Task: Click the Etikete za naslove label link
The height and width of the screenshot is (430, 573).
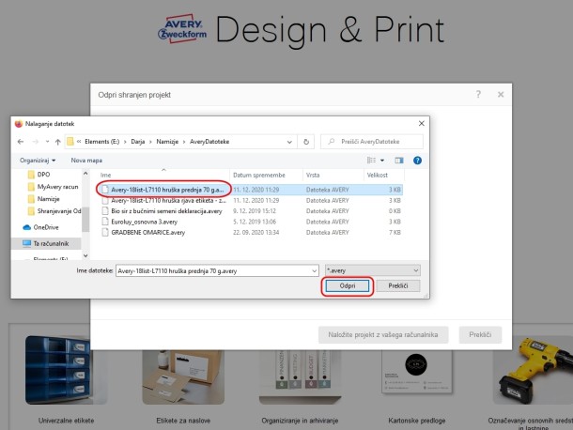Action: point(183,421)
